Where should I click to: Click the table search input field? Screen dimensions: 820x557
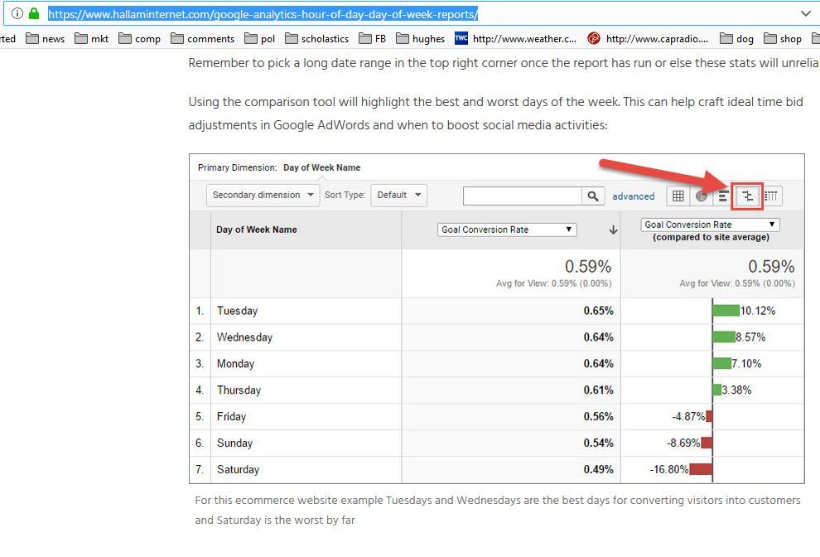(523, 196)
